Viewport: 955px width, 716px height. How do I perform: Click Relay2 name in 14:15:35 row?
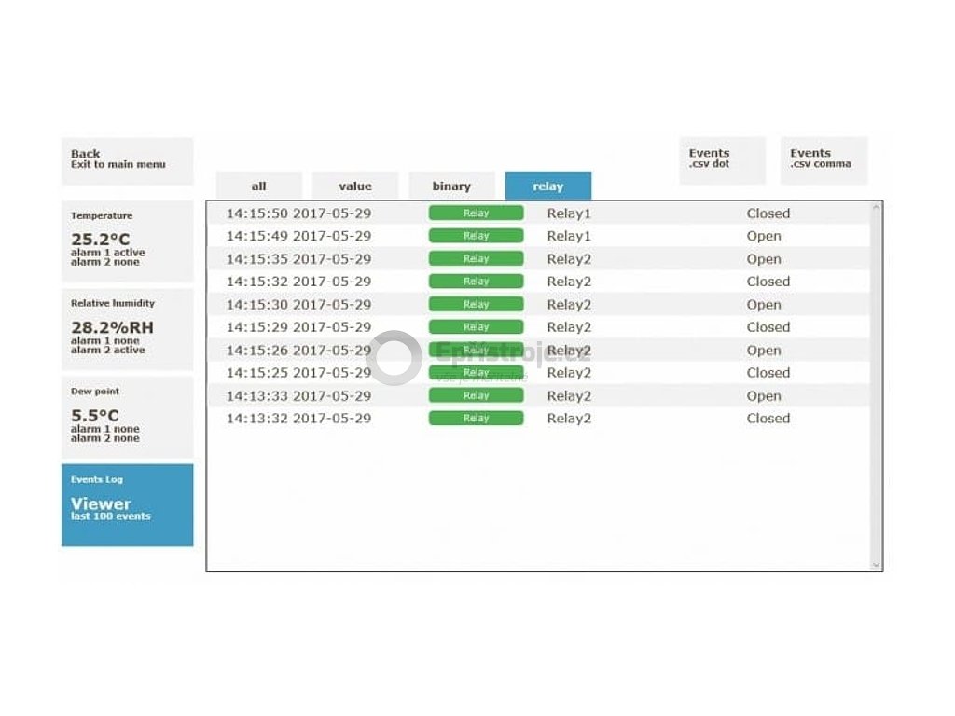click(x=569, y=259)
